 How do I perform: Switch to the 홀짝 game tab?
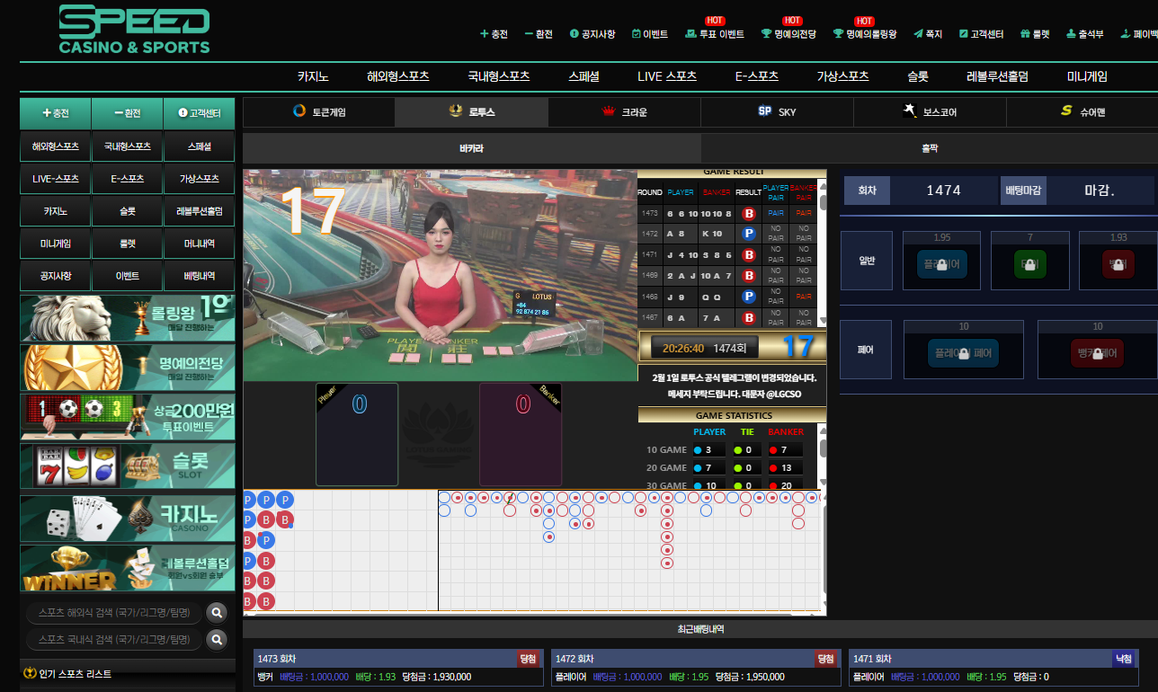930,148
